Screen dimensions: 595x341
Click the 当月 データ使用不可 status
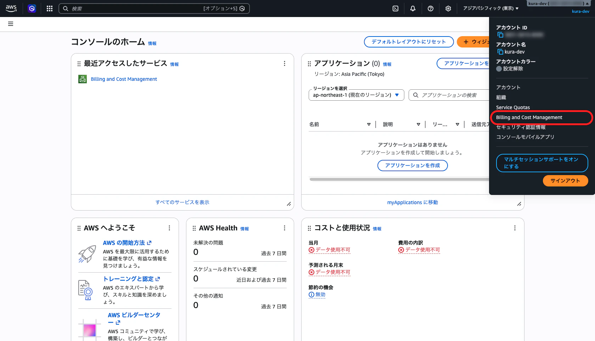pyautogui.click(x=330, y=250)
